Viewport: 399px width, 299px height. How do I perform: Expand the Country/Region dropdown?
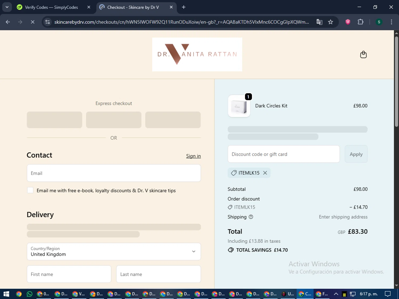click(x=114, y=251)
